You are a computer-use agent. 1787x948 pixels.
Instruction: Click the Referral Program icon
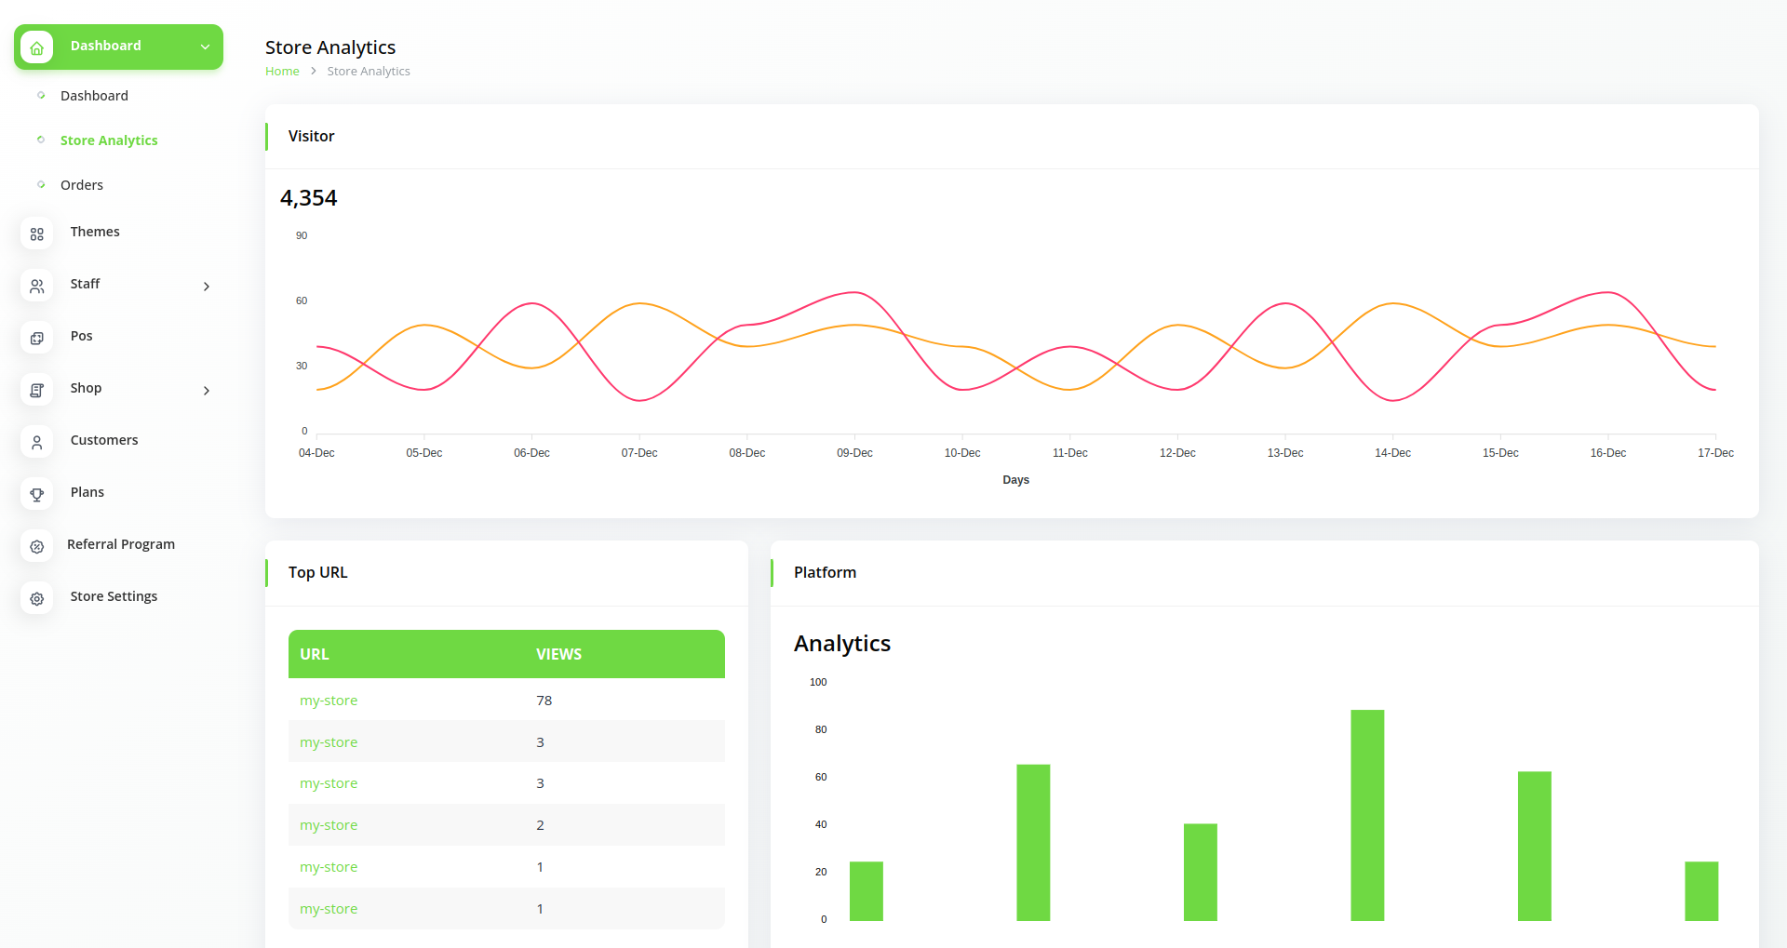37,547
